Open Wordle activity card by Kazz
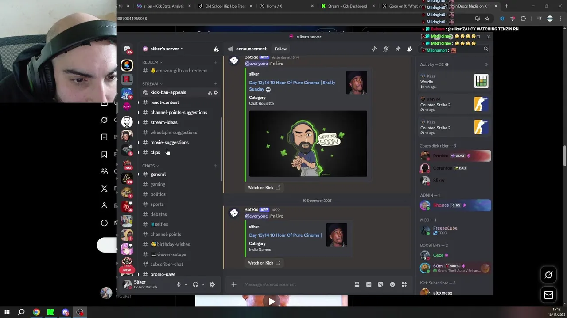 coord(455,81)
